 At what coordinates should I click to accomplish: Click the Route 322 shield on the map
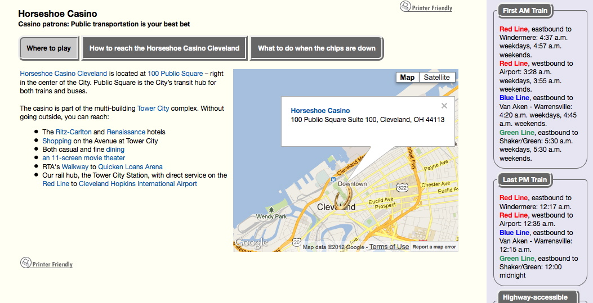point(403,188)
